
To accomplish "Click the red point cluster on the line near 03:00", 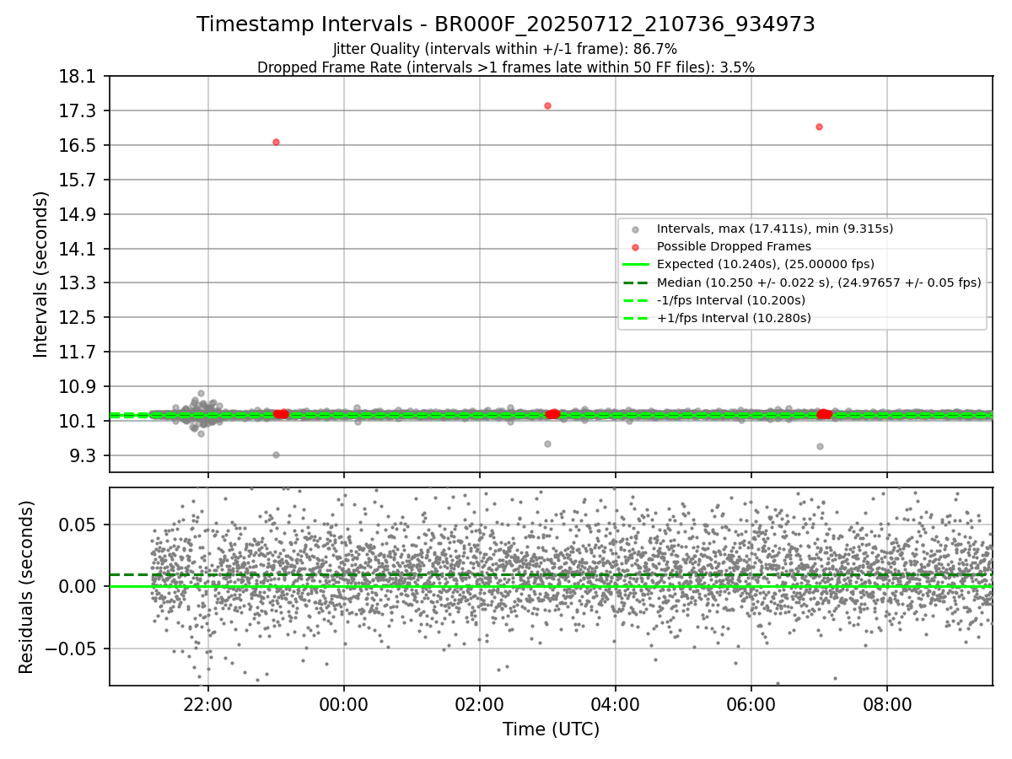I will coord(552,414).
